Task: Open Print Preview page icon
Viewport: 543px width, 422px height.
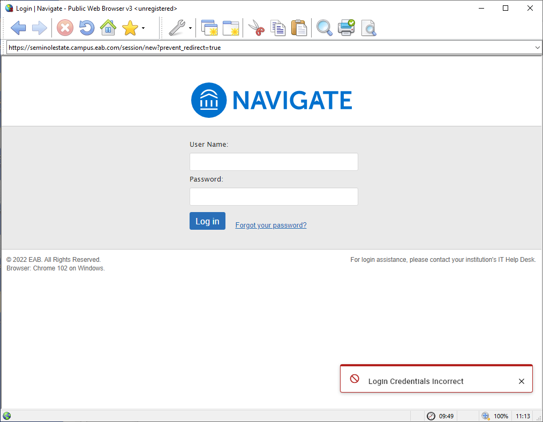Action: pos(368,28)
